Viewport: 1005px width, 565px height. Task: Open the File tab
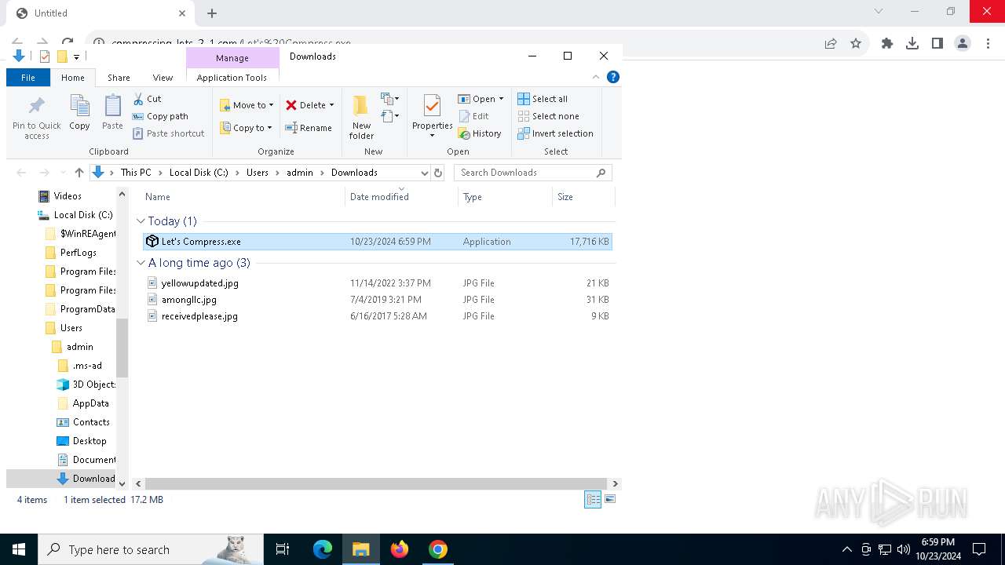[x=28, y=78]
